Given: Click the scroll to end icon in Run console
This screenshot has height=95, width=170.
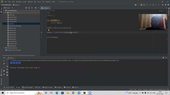Looking at the screenshot, I should pos(7,69).
